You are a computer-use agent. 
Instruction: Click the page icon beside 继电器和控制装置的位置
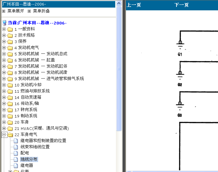coord(16,141)
